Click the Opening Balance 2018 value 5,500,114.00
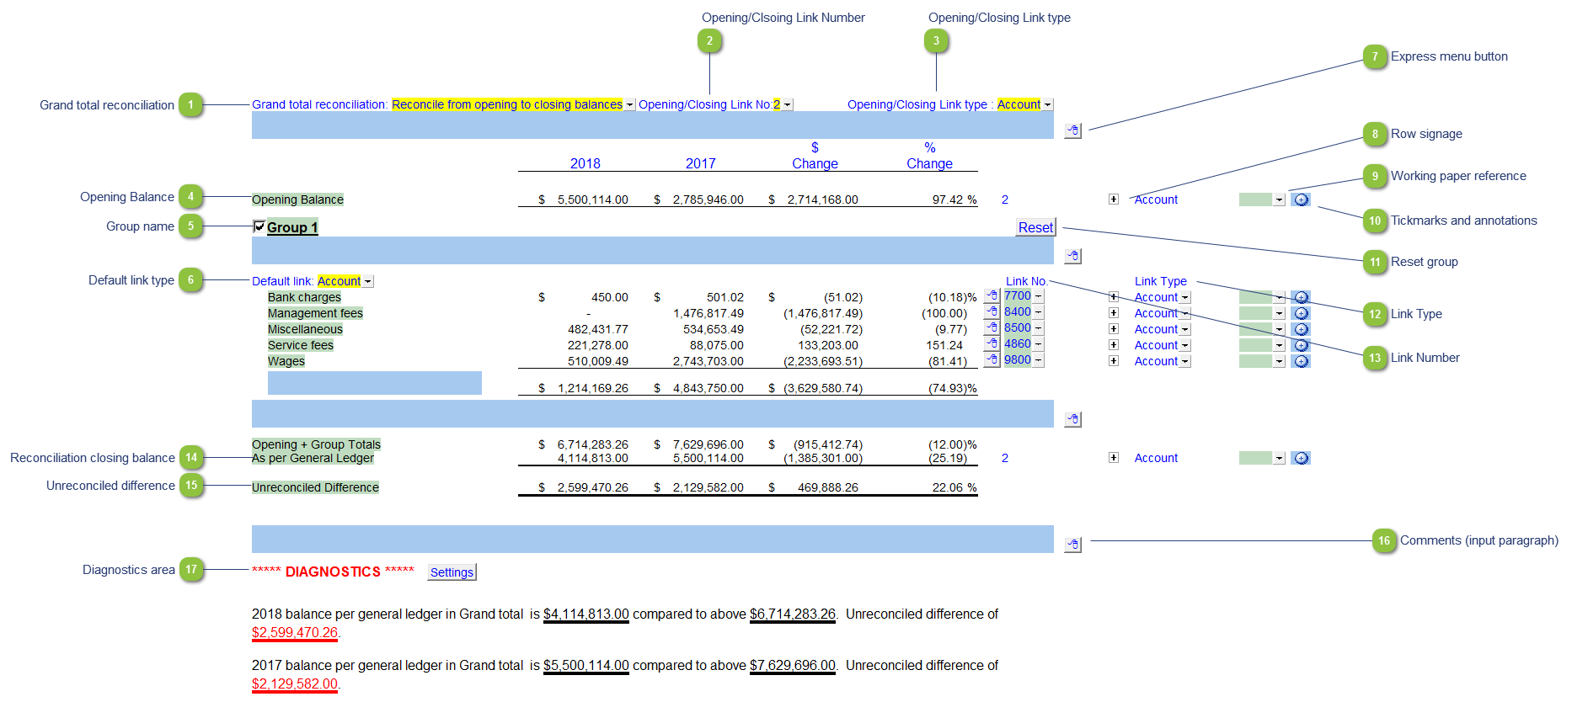The width and height of the screenshot is (1572, 702). 592,199
